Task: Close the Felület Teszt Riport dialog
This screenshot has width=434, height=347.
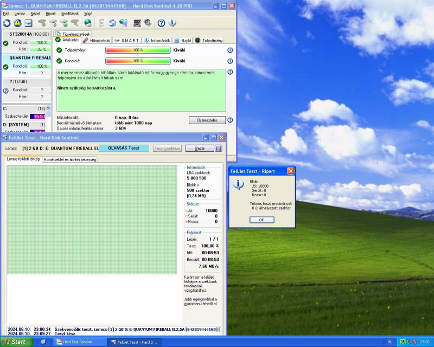Action: pos(290,171)
